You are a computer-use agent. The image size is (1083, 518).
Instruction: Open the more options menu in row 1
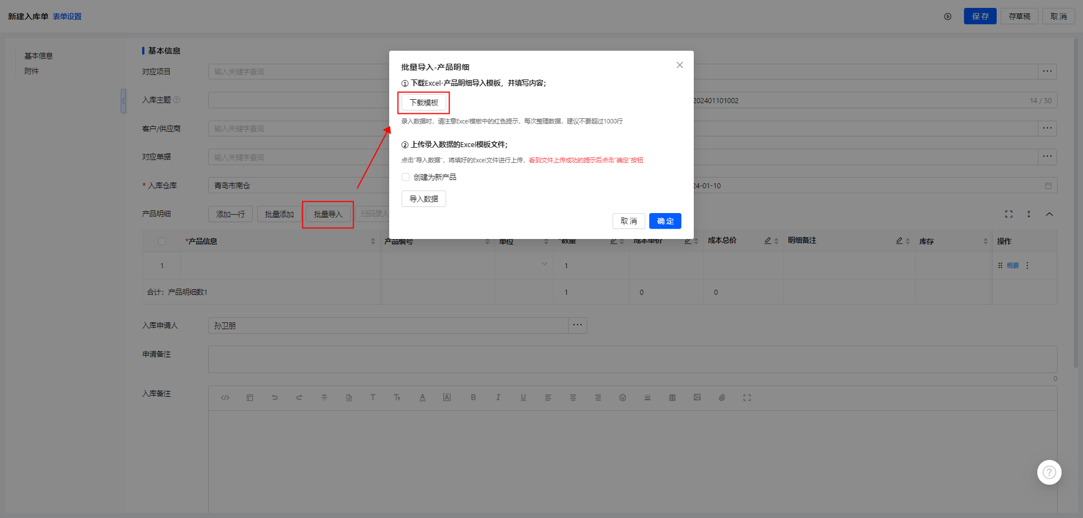pos(1027,265)
